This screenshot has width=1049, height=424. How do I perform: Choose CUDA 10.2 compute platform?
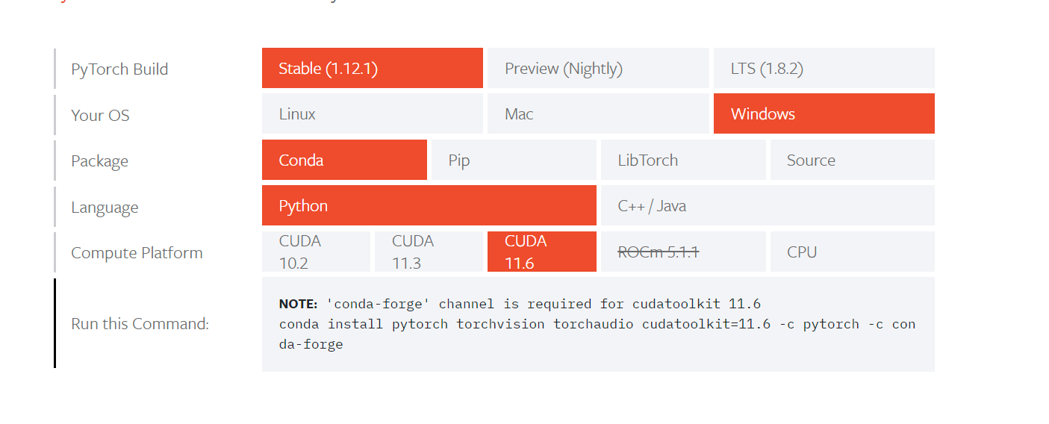click(x=316, y=252)
